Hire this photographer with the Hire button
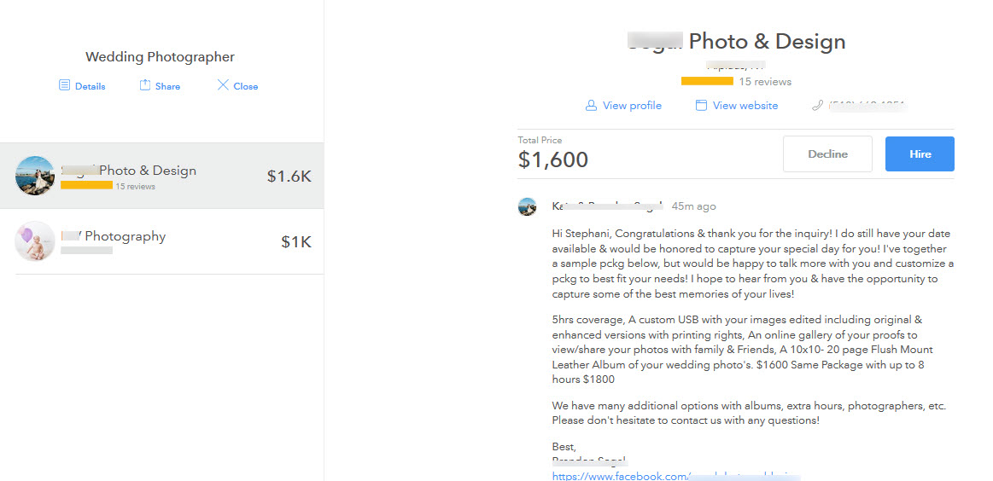This screenshot has height=481, width=993. point(920,154)
